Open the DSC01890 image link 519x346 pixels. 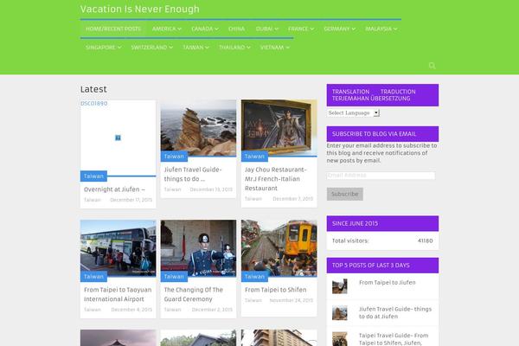94,104
